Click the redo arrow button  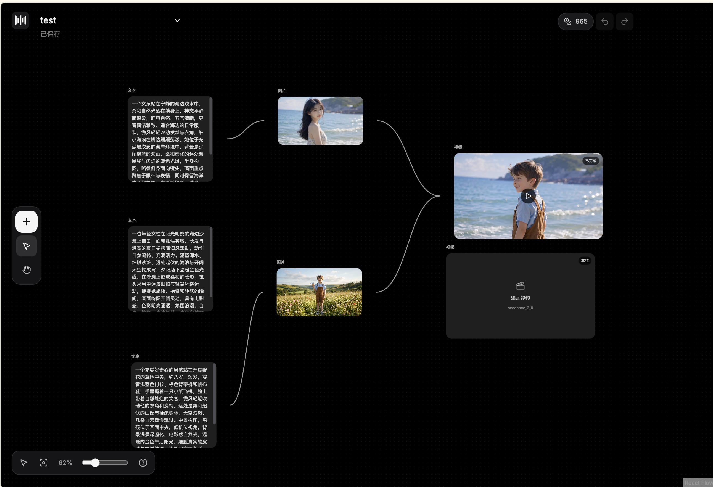pos(624,22)
